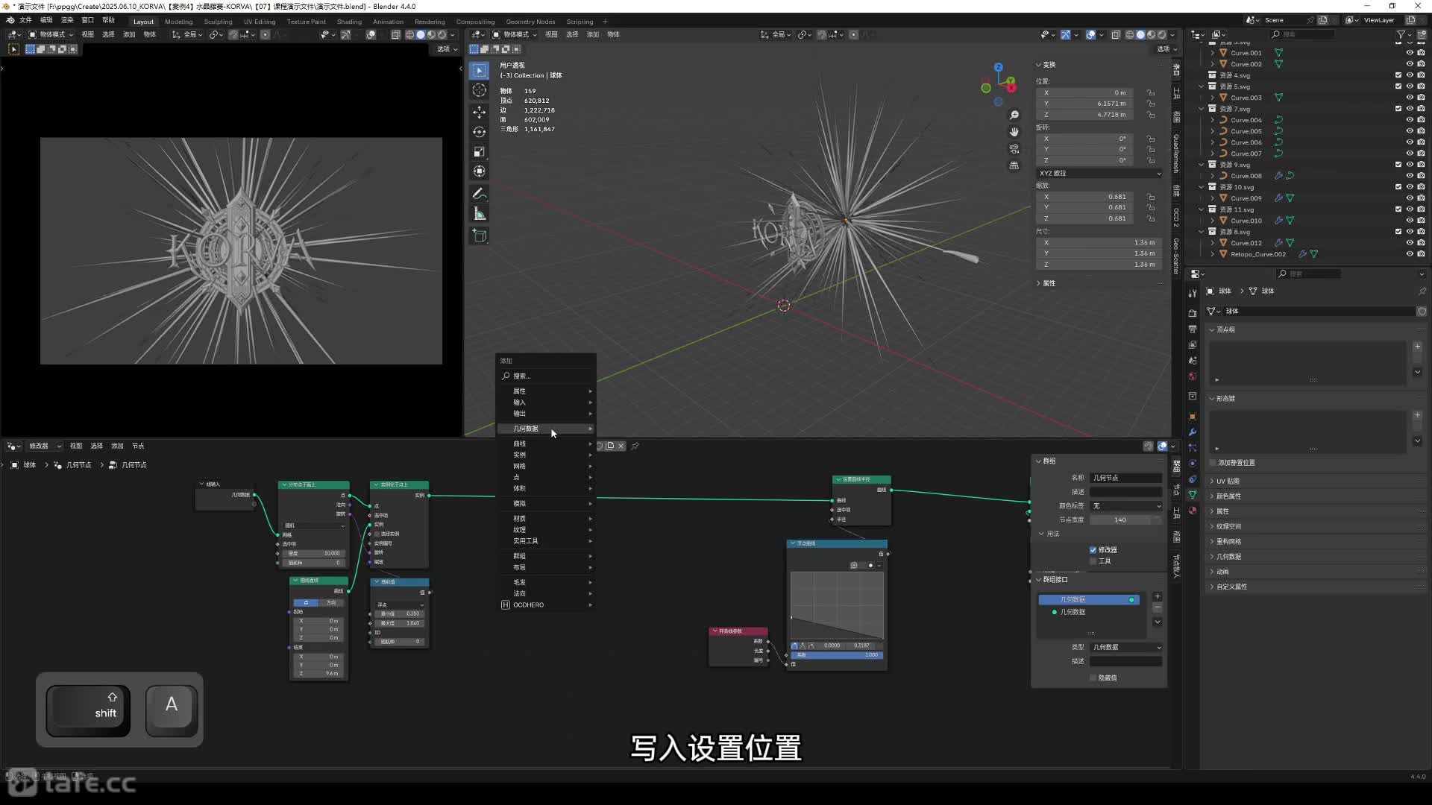Switch to the Geometry Nodes workspace tab
Image resolution: width=1432 pixels, height=805 pixels.
click(x=530, y=22)
